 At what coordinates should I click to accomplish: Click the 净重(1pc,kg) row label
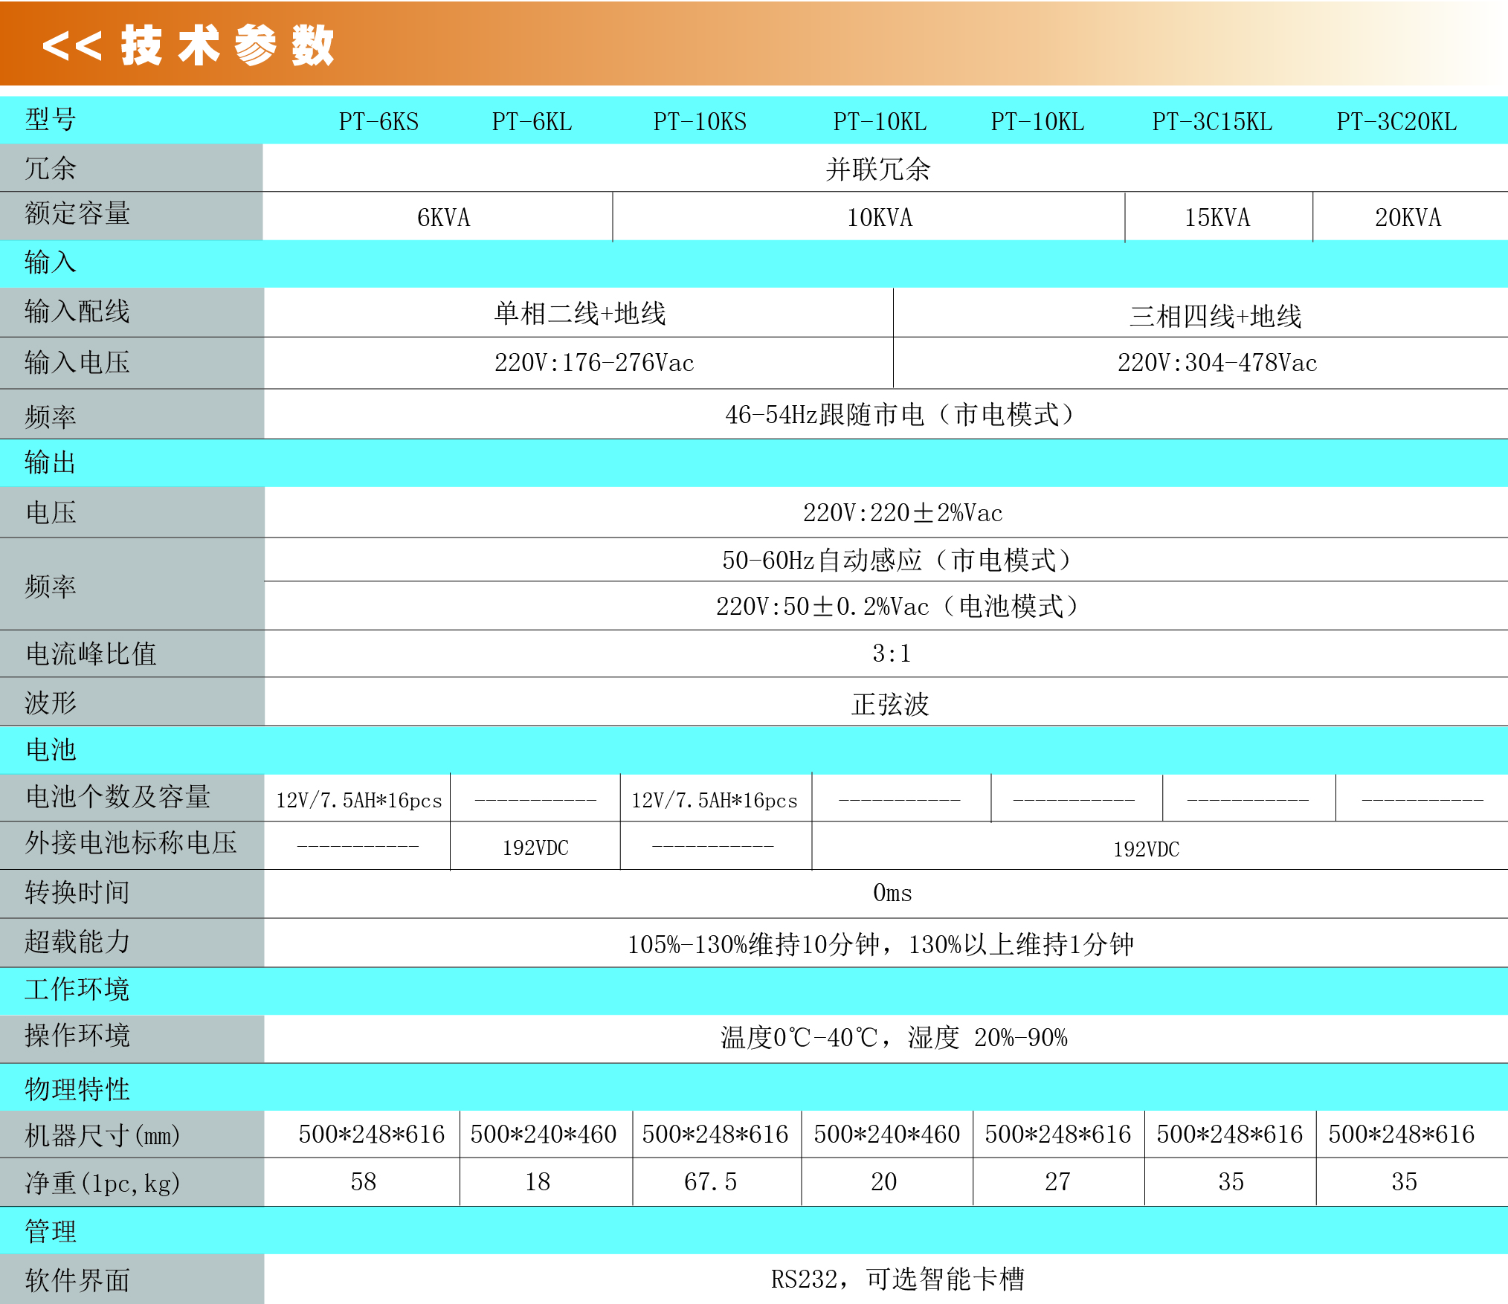[x=103, y=1183]
